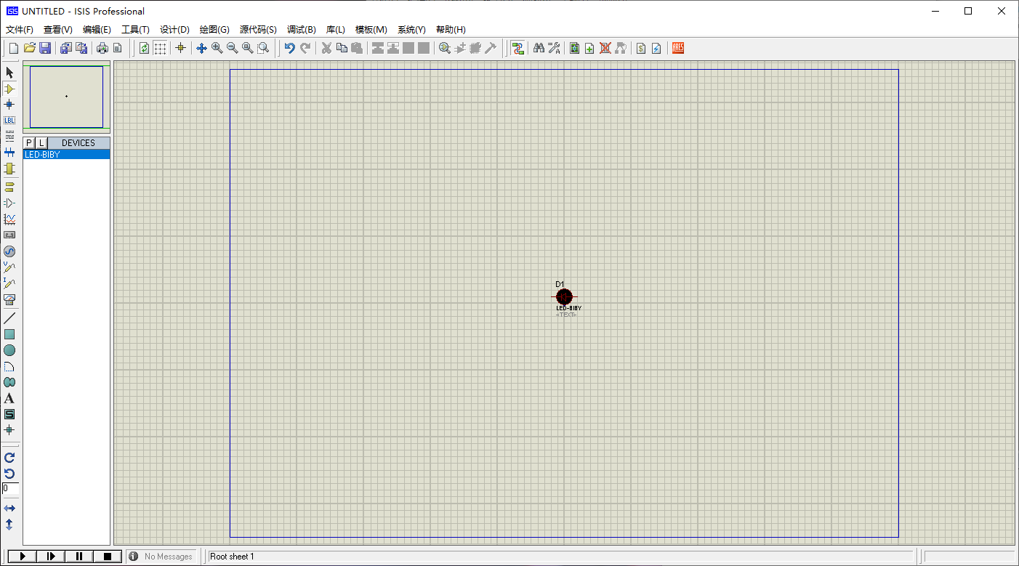Image resolution: width=1019 pixels, height=566 pixels.
Task: Zoom to selected area
Action: [263, 48]
